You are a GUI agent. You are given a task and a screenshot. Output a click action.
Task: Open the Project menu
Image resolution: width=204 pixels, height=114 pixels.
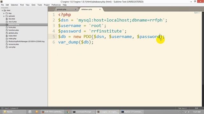point(47,5)
